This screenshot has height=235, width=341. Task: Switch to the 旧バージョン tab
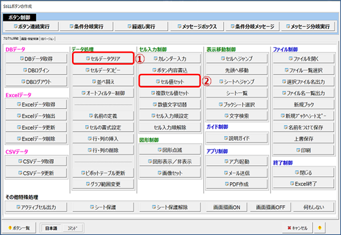[x=47, y=39]
